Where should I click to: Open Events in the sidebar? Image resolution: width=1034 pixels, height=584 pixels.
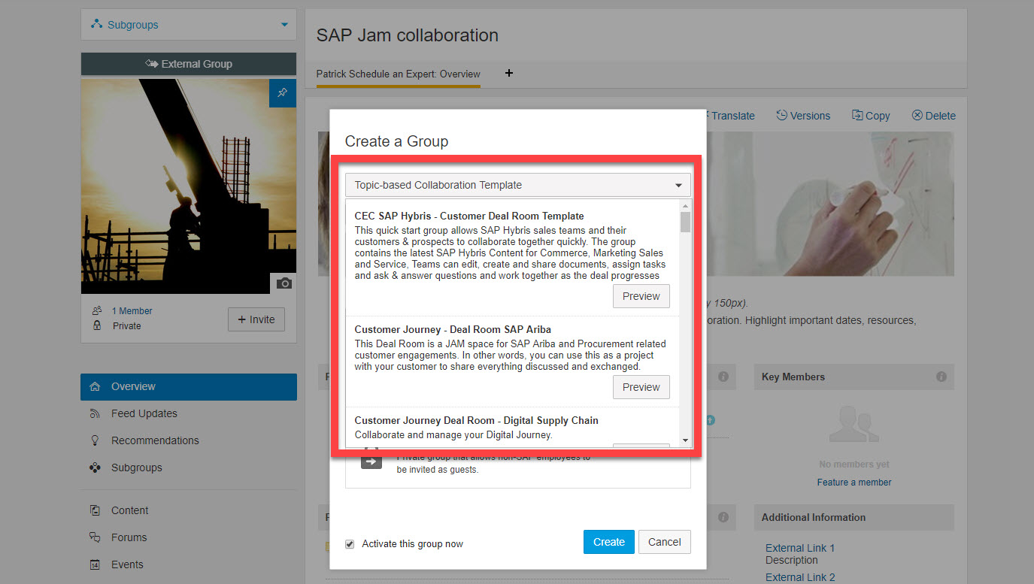[127, 564]
